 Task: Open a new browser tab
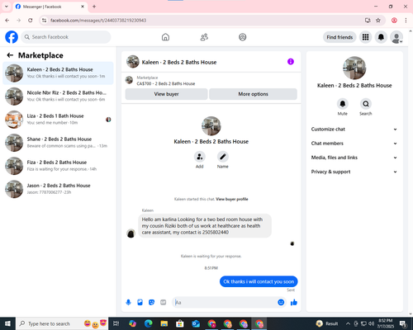tap(94, 7)
